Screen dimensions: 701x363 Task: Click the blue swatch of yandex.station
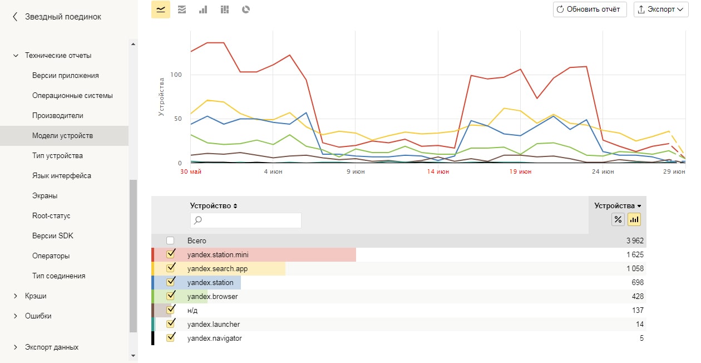[153, 282]
